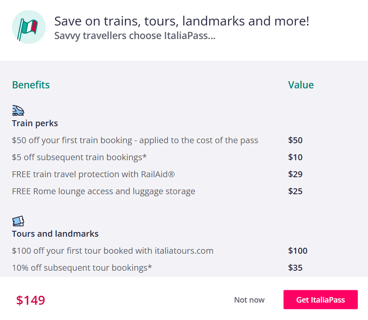Click FREE Rome lounge access and luggage storage
Image resolution: width=368 pixels, height=320 pixels.
click(104, 191)
